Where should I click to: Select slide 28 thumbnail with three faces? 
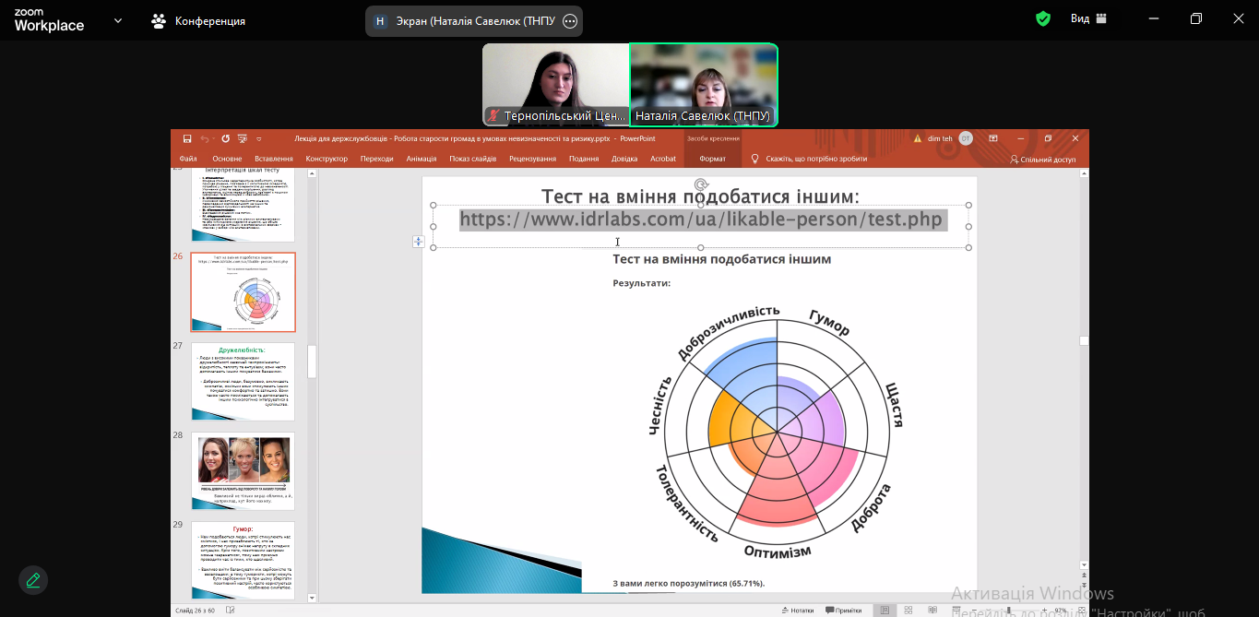click(x=243, y=470)
